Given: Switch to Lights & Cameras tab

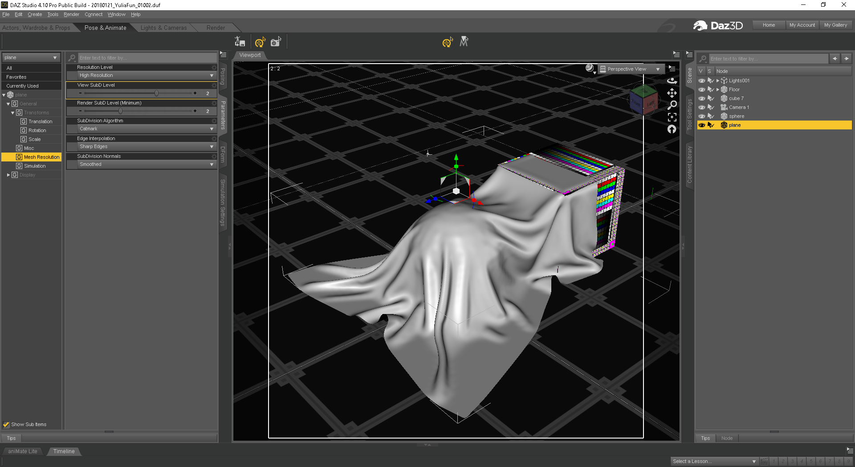Looking at the screenshot, I should [x=163, y=28].
